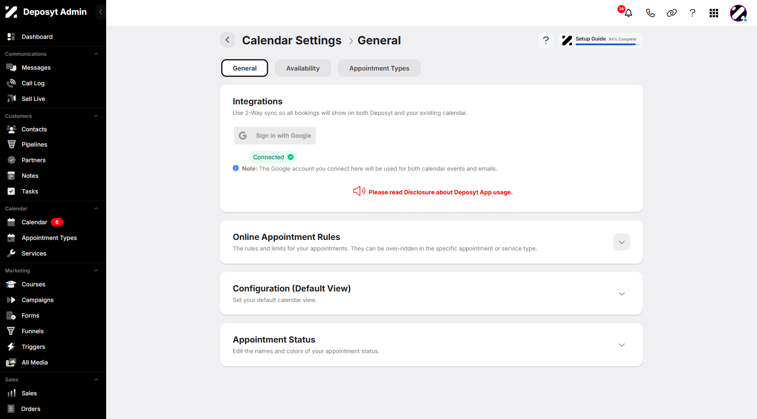This screenshot has height=419, width=757.
Task: Select the General tab
Action: 244,68
